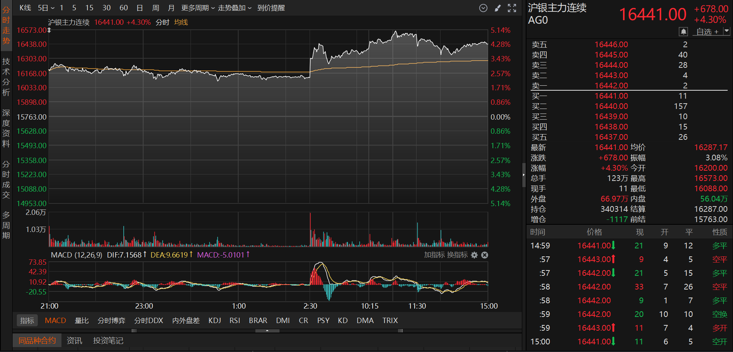Screen dimensions: 733x352
Task: Switch to monthly 月 period
Action: [171, 8]
